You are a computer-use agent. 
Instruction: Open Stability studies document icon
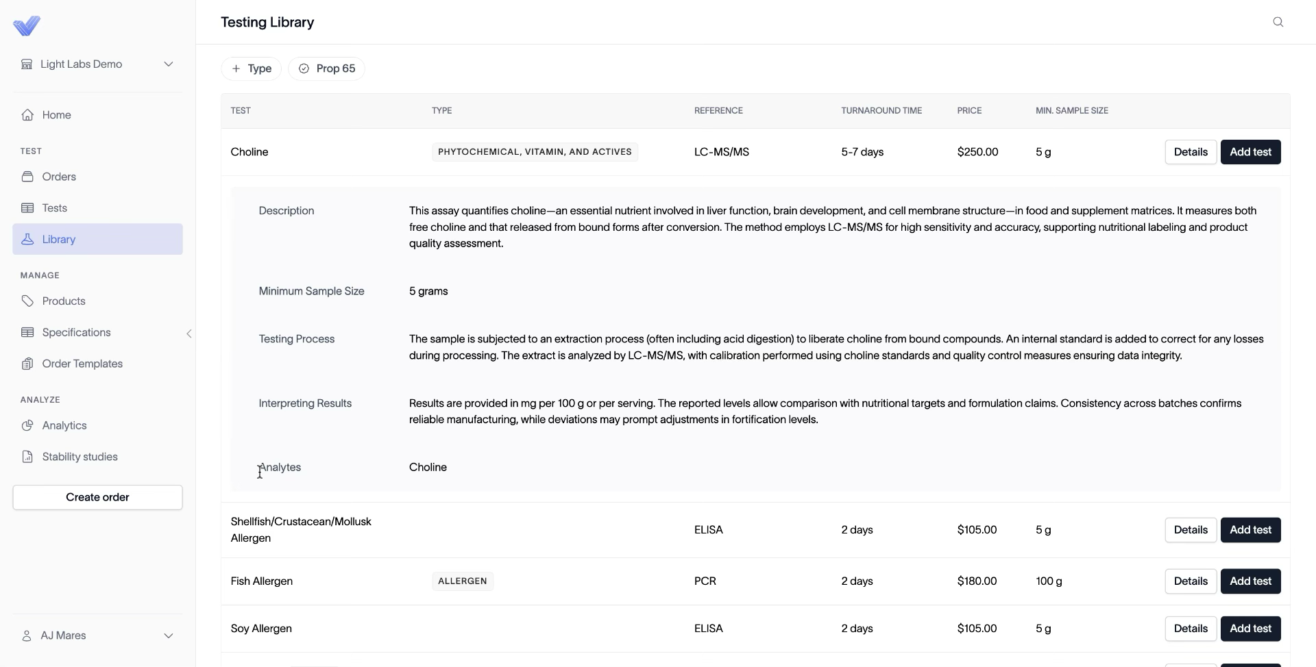click(x=27, y=457)
